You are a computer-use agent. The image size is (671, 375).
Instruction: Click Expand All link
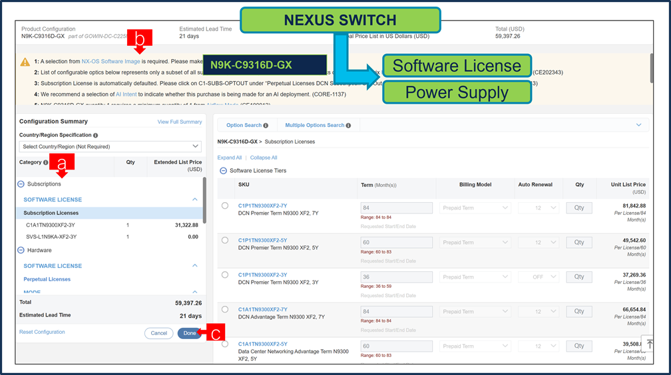(230, 158)
